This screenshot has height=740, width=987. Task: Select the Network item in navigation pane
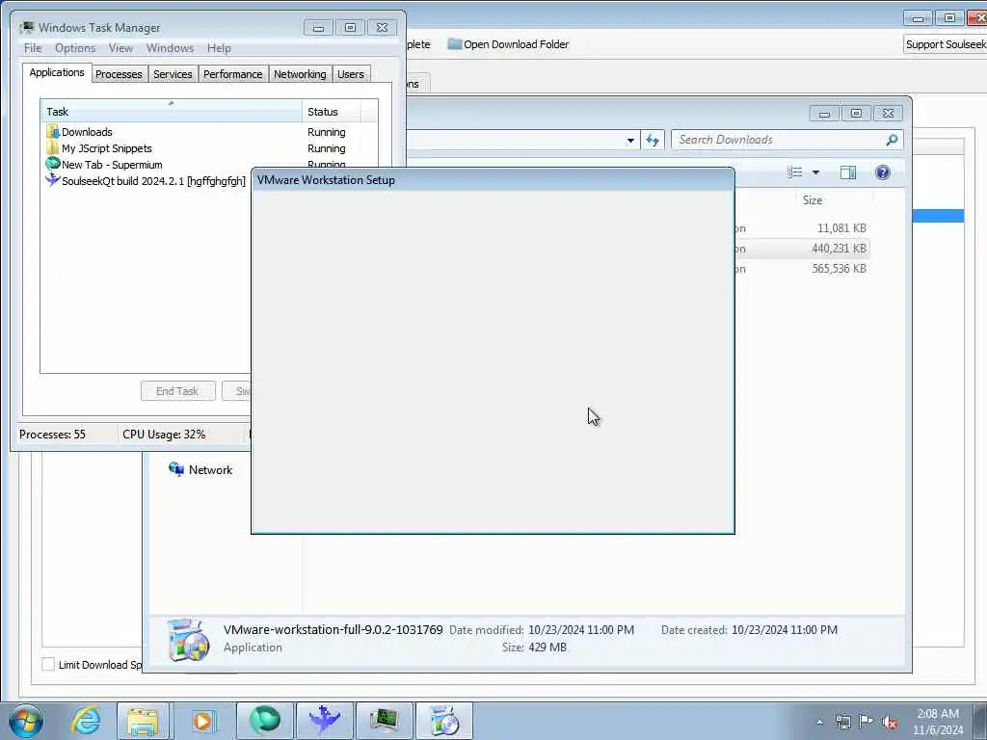tap(200, 469)
